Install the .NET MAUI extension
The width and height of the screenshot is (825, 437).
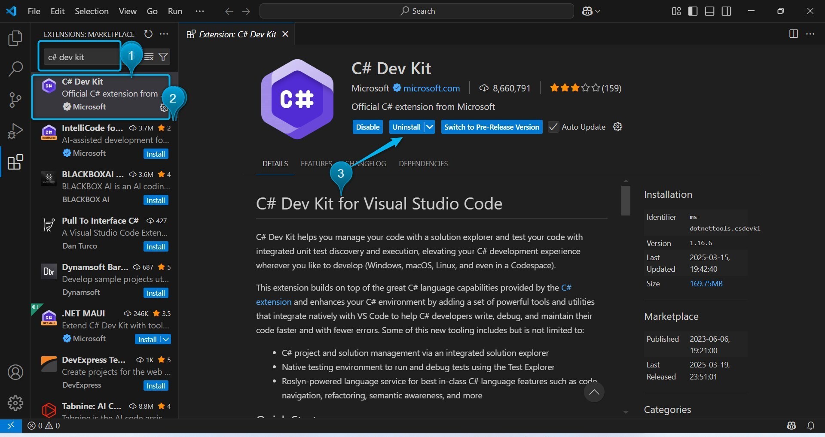tap(147, 340)
